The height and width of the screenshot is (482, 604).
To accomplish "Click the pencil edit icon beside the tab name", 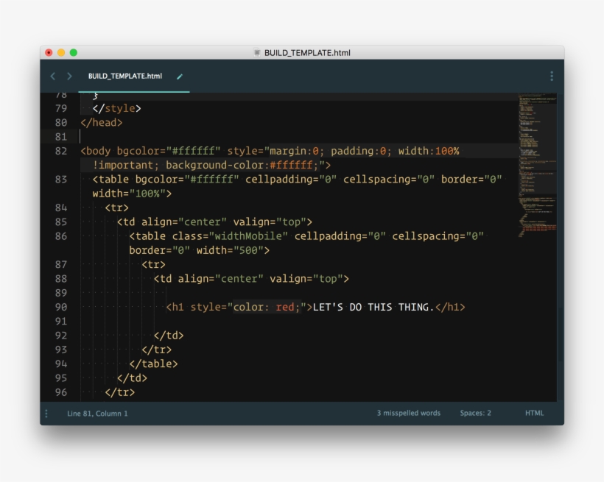I will (179, 76).
